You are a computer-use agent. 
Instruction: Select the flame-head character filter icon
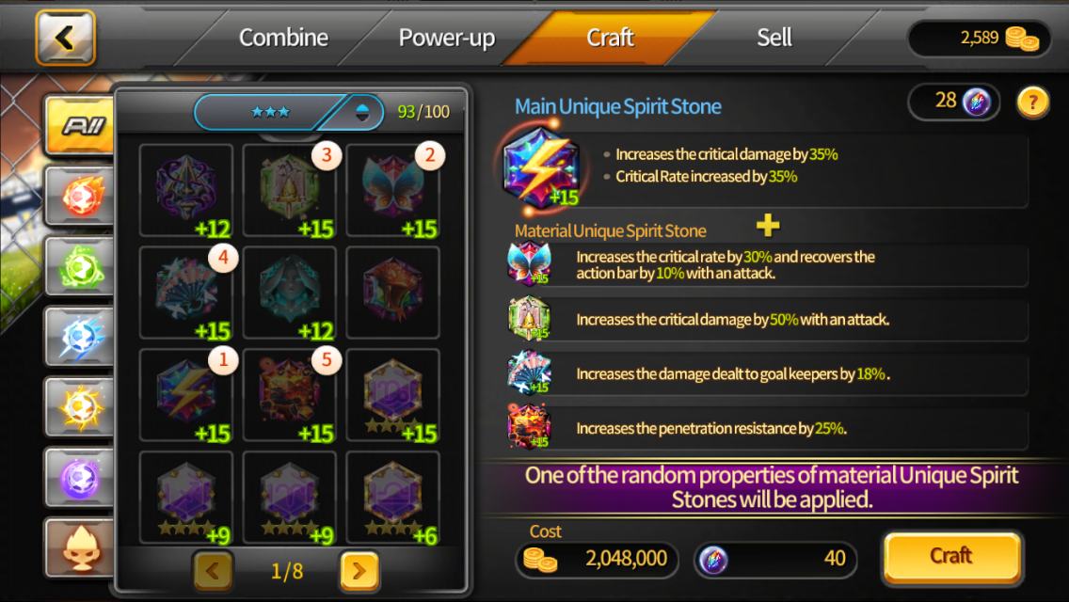pos(80,547)
